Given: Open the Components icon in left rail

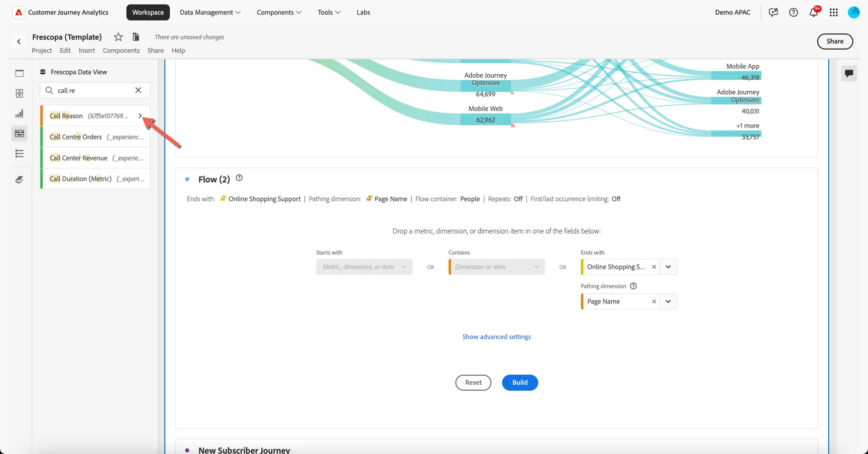Looking at the screenshot, I should coord(20,133).
